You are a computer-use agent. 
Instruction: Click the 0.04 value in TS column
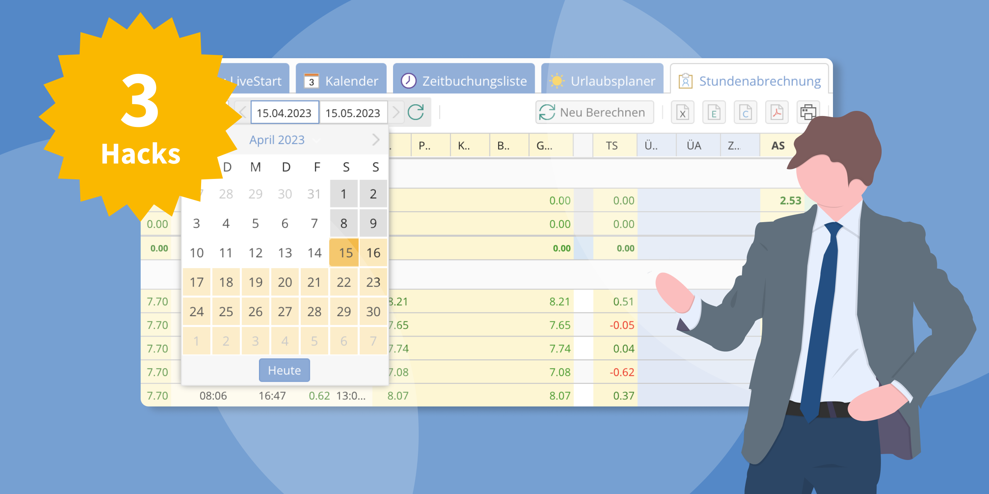pyautogui.click(x=623, y=348)
